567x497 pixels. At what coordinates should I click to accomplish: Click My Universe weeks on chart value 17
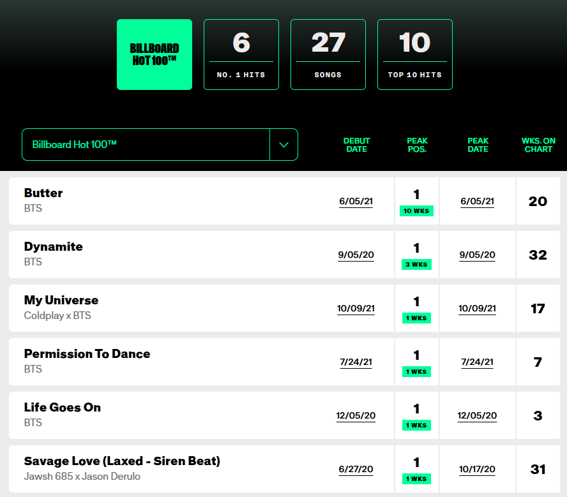click(538, 309)
